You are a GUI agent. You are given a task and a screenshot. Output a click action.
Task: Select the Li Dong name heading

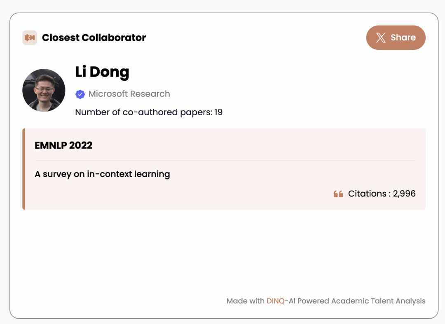pos(102,72)
